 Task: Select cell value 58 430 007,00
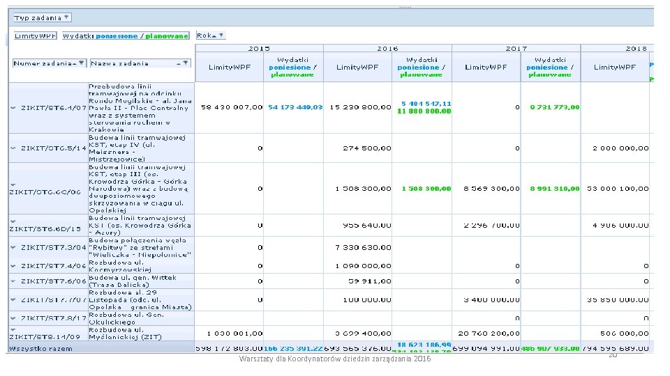pos(232,107)
